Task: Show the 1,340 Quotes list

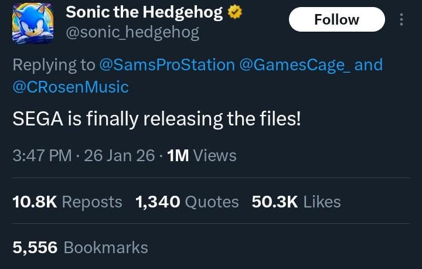Action: click(x=187, y=202)
